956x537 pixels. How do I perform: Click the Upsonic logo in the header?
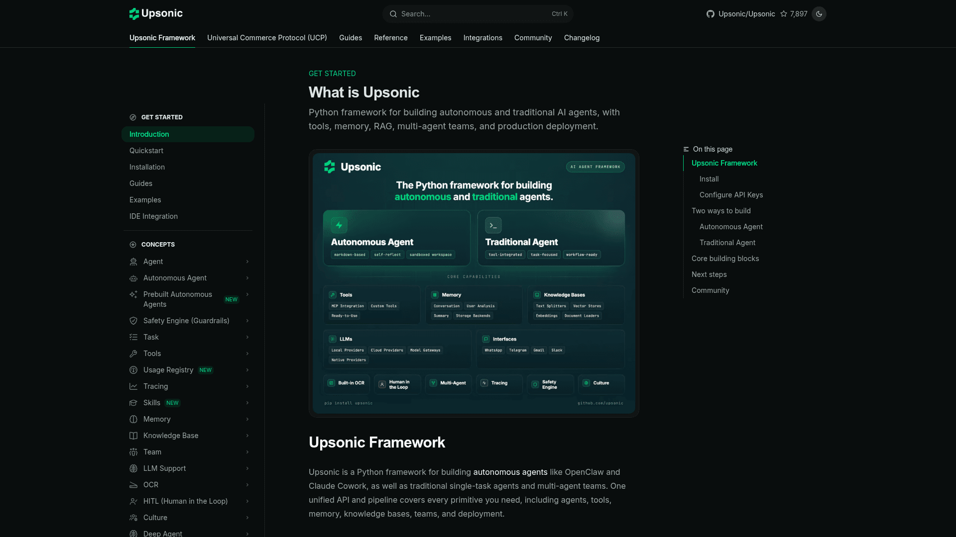156,13
